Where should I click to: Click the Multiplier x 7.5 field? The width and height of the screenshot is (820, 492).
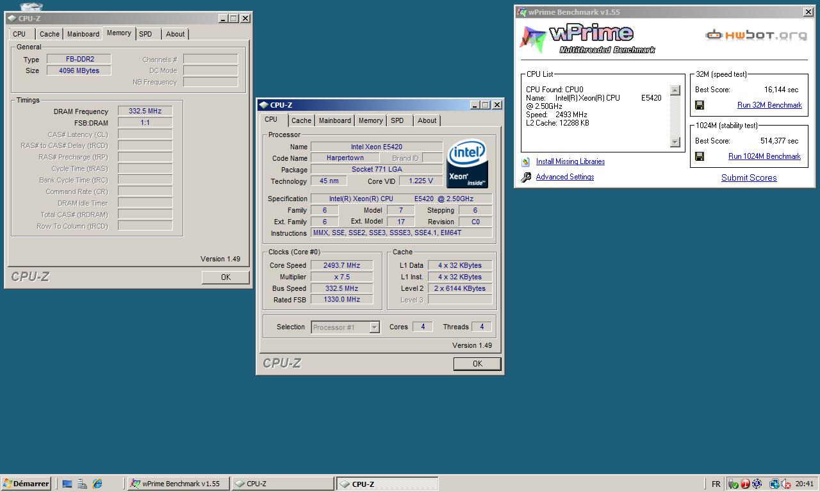(x=342, y=277)
